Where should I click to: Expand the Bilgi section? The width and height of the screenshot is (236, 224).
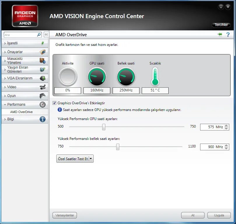[5, 119]
